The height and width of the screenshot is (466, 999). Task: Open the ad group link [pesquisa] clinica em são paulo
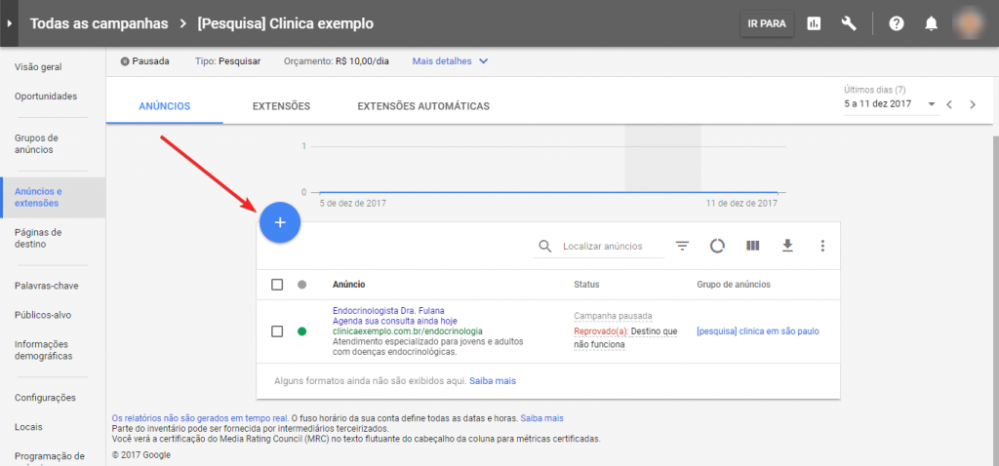(x=757, y=331)
